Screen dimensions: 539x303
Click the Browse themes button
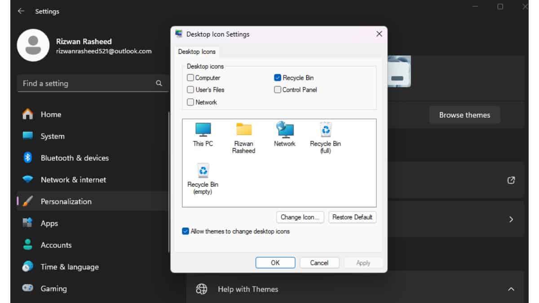point(464,115)
